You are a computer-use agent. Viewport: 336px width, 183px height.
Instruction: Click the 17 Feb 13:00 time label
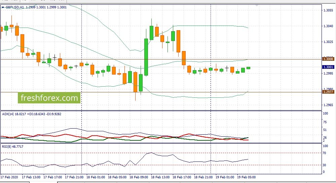point(31,177)
